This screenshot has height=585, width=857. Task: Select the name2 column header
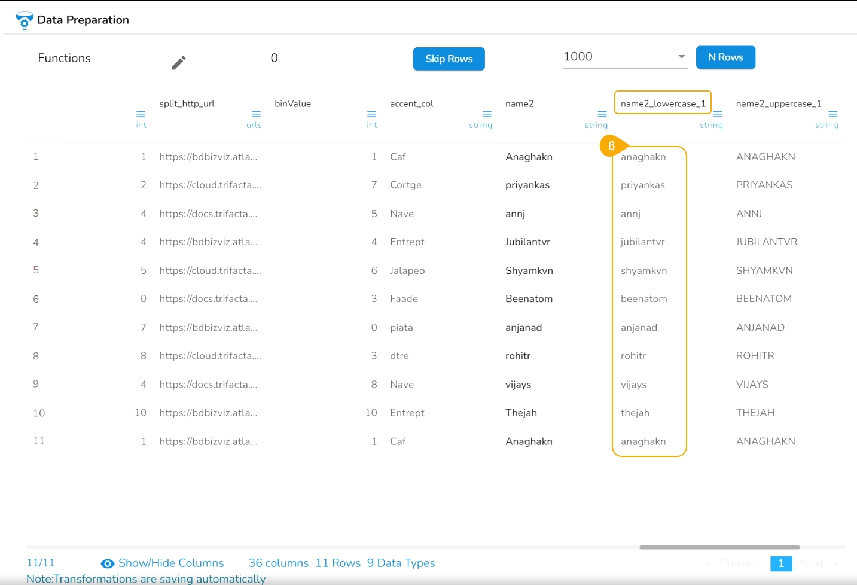520,103
